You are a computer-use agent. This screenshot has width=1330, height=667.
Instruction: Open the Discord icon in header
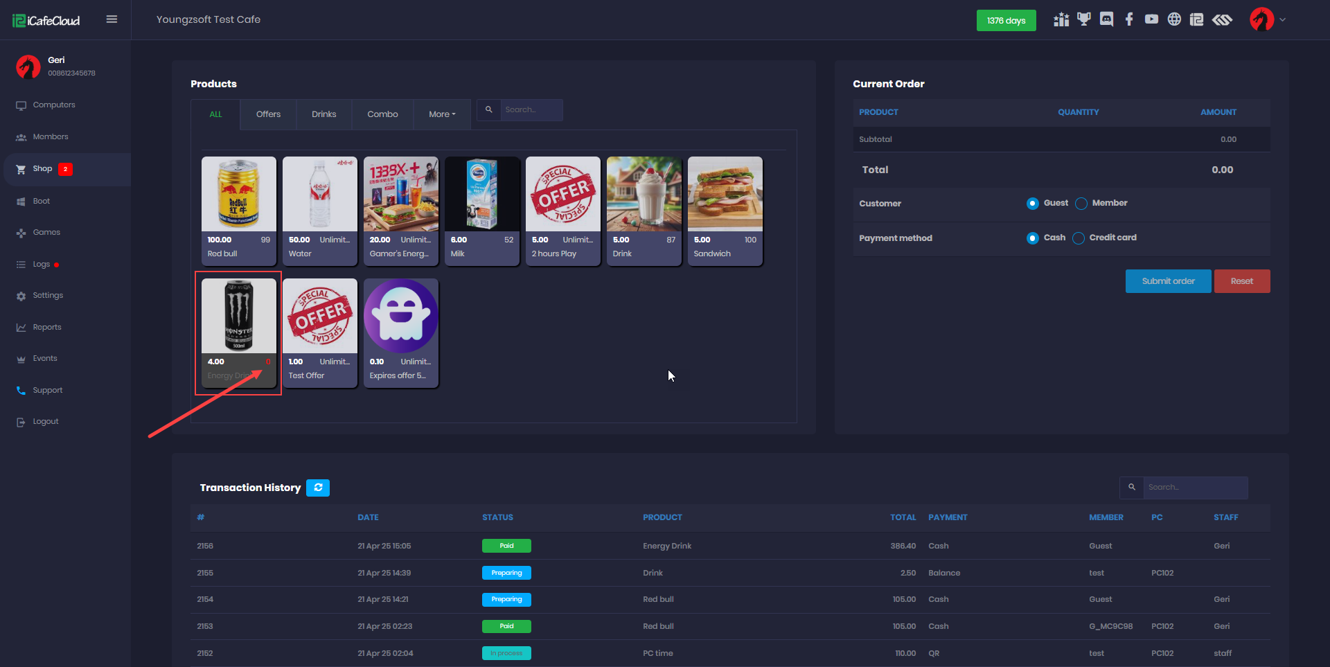1106,19
